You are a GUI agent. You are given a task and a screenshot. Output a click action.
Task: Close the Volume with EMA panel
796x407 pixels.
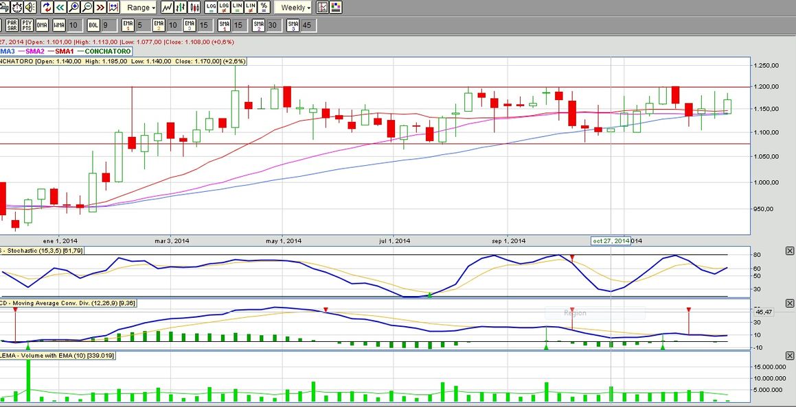(x=790, y=357)
